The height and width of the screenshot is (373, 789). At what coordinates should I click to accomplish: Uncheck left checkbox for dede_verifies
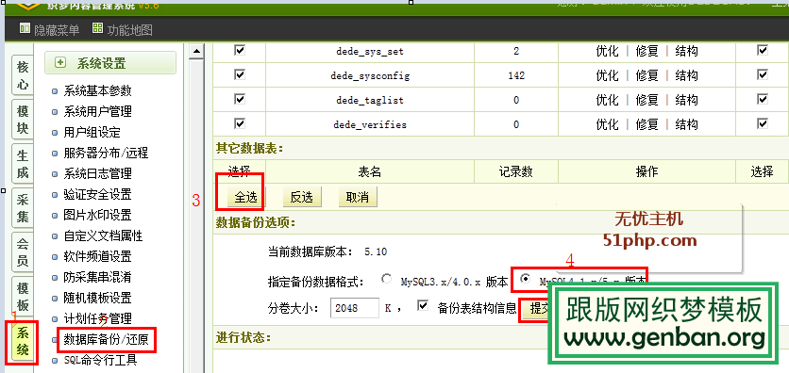coord(240,123)
